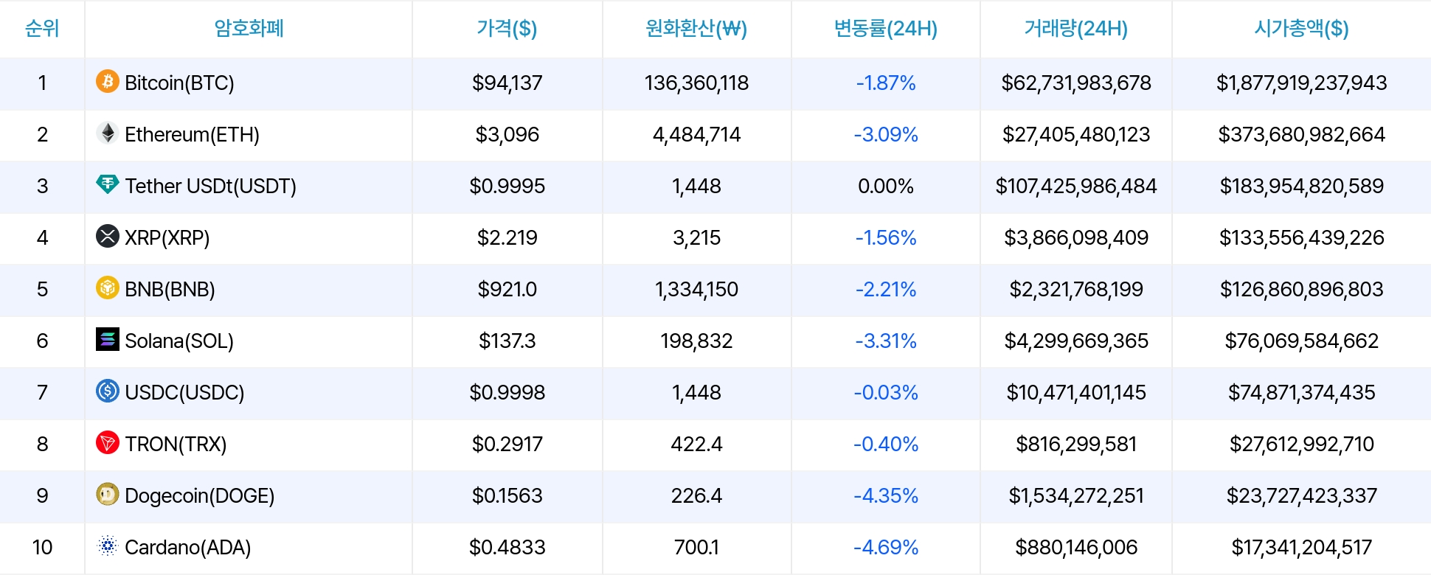Click the 순위 column header
1431x575 pixels.
click(42, 29)
